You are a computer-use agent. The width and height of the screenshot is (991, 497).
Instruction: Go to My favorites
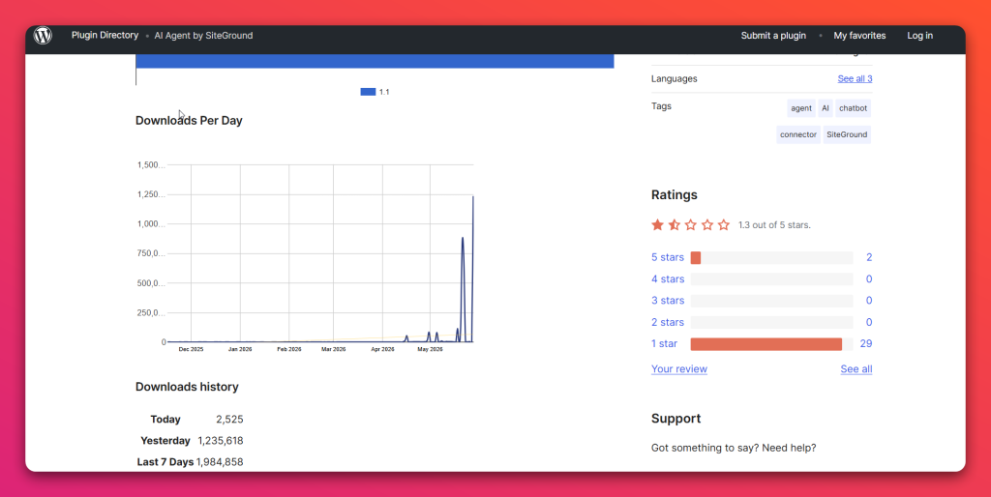pos(859,36)
